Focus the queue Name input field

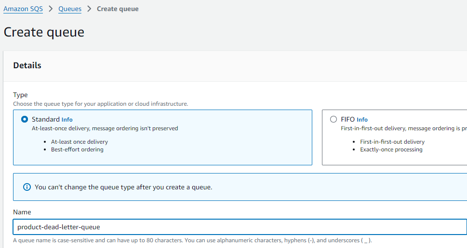click(x=240, y=227)
